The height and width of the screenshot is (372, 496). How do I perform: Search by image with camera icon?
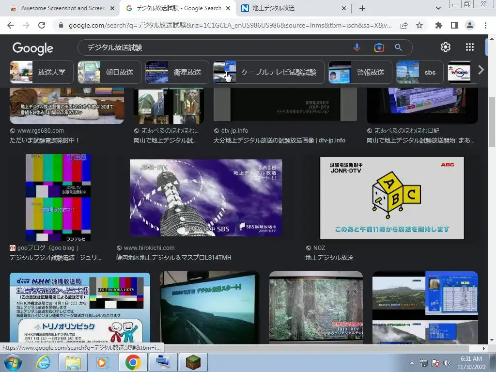[x=379, y=47]
